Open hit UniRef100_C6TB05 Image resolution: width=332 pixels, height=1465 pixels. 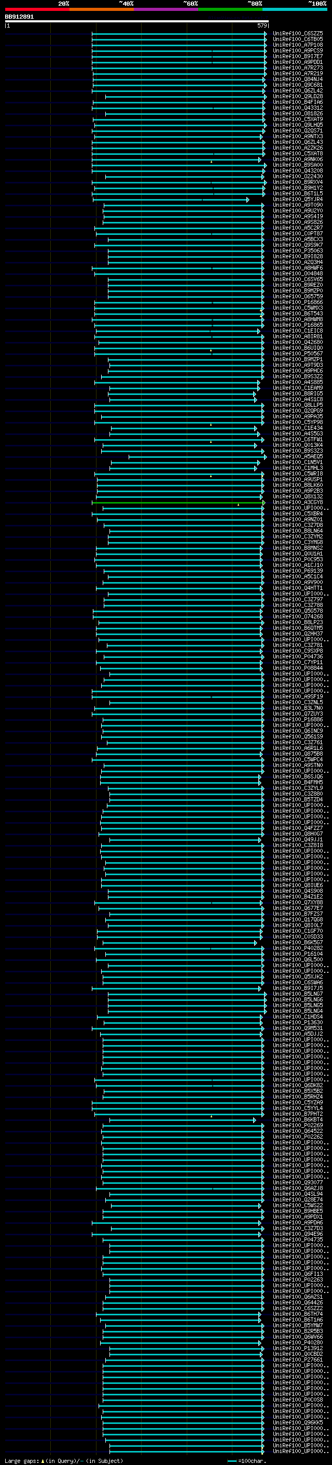298,39
